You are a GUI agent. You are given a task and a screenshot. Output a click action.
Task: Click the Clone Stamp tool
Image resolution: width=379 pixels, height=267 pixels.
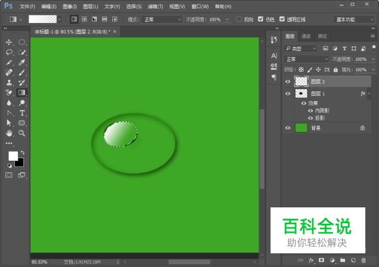point(9,83)
